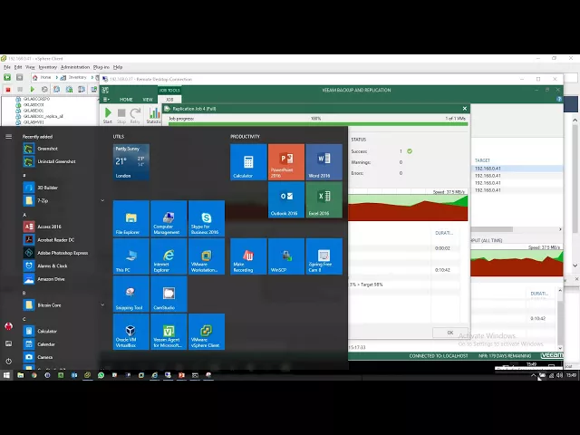Open Statistics in the Veeam ribbon
The image size is (580, 435).
coord(153,115)
